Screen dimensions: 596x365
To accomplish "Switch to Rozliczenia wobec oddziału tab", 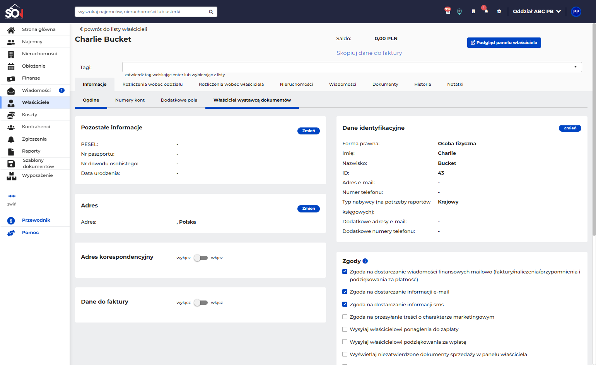I will point(153,84).
